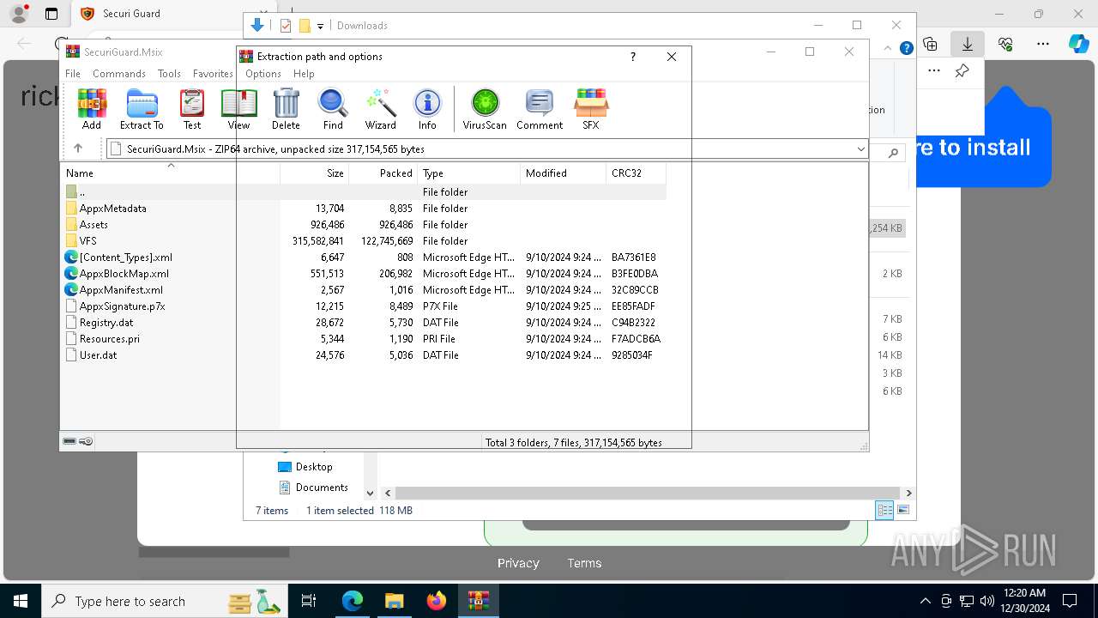Click the Windows Start button
The height and width of the screenshot is (618, 1098).
pyautogui.click(x=20, y=601)
